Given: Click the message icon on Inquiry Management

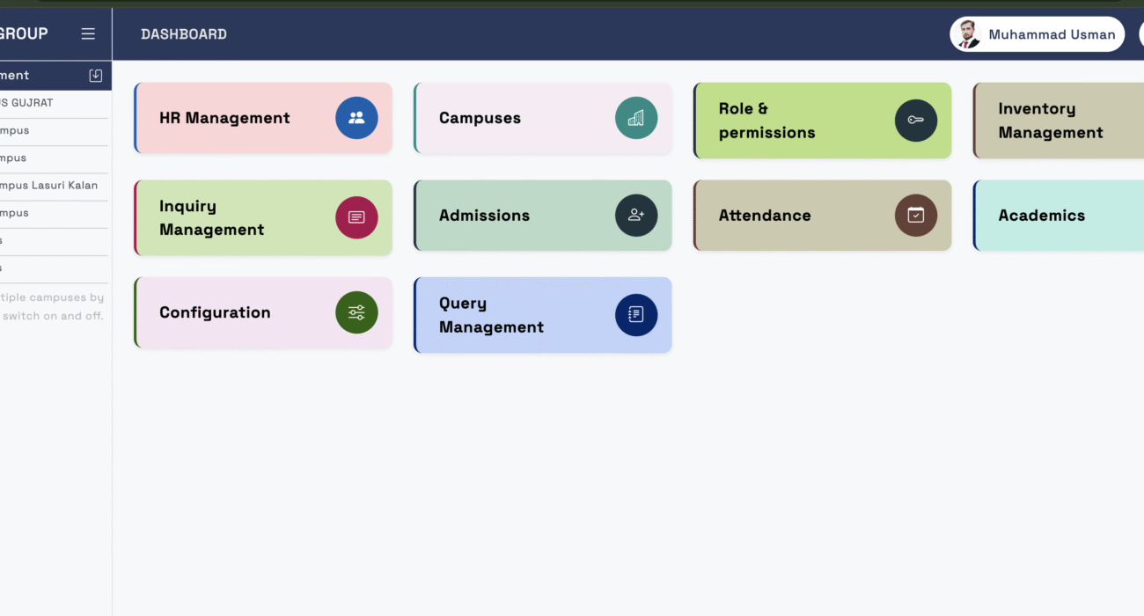Looking at the screenshot, I should click(x=356, y=217).
